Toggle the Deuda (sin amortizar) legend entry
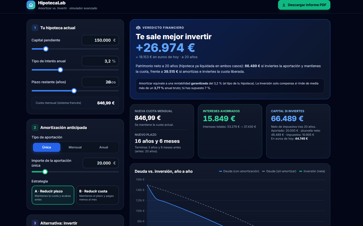The width and height of the screenshot is (363, 226). click(x=279, y=171)
